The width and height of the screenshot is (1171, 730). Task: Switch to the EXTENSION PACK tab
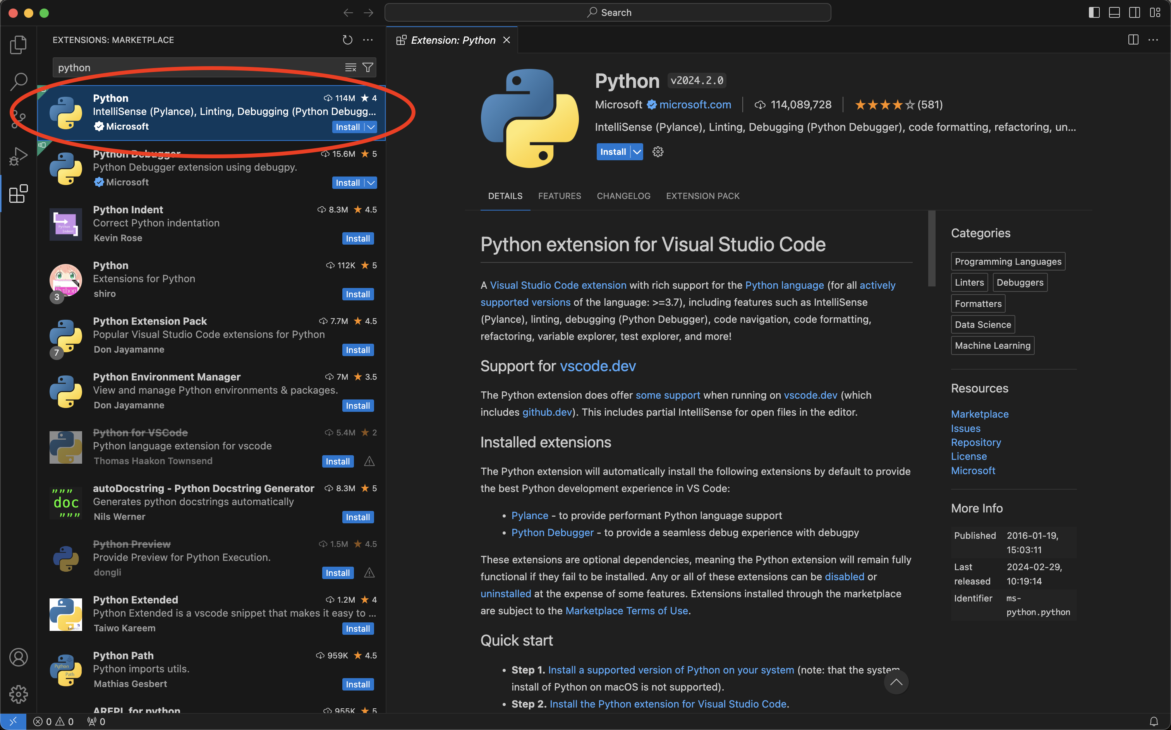(x=702, y=196)
